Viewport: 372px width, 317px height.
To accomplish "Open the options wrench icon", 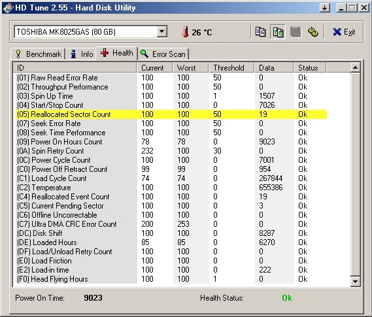I will (313, 32).
